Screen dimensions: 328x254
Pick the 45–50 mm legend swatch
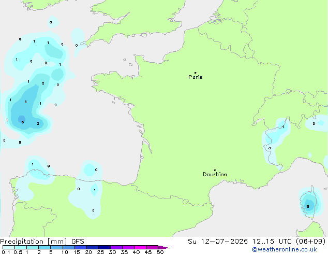(x=152, y=247)
